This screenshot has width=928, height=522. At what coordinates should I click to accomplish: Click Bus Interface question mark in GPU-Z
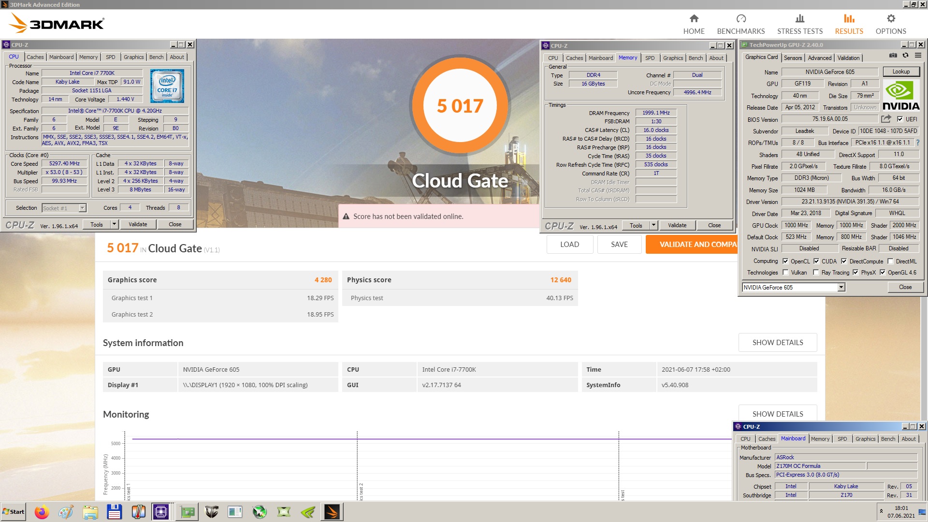click(918, 143)
